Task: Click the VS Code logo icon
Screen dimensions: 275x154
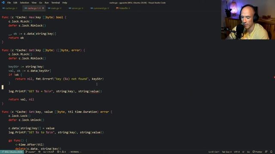Action: point(3,3)
